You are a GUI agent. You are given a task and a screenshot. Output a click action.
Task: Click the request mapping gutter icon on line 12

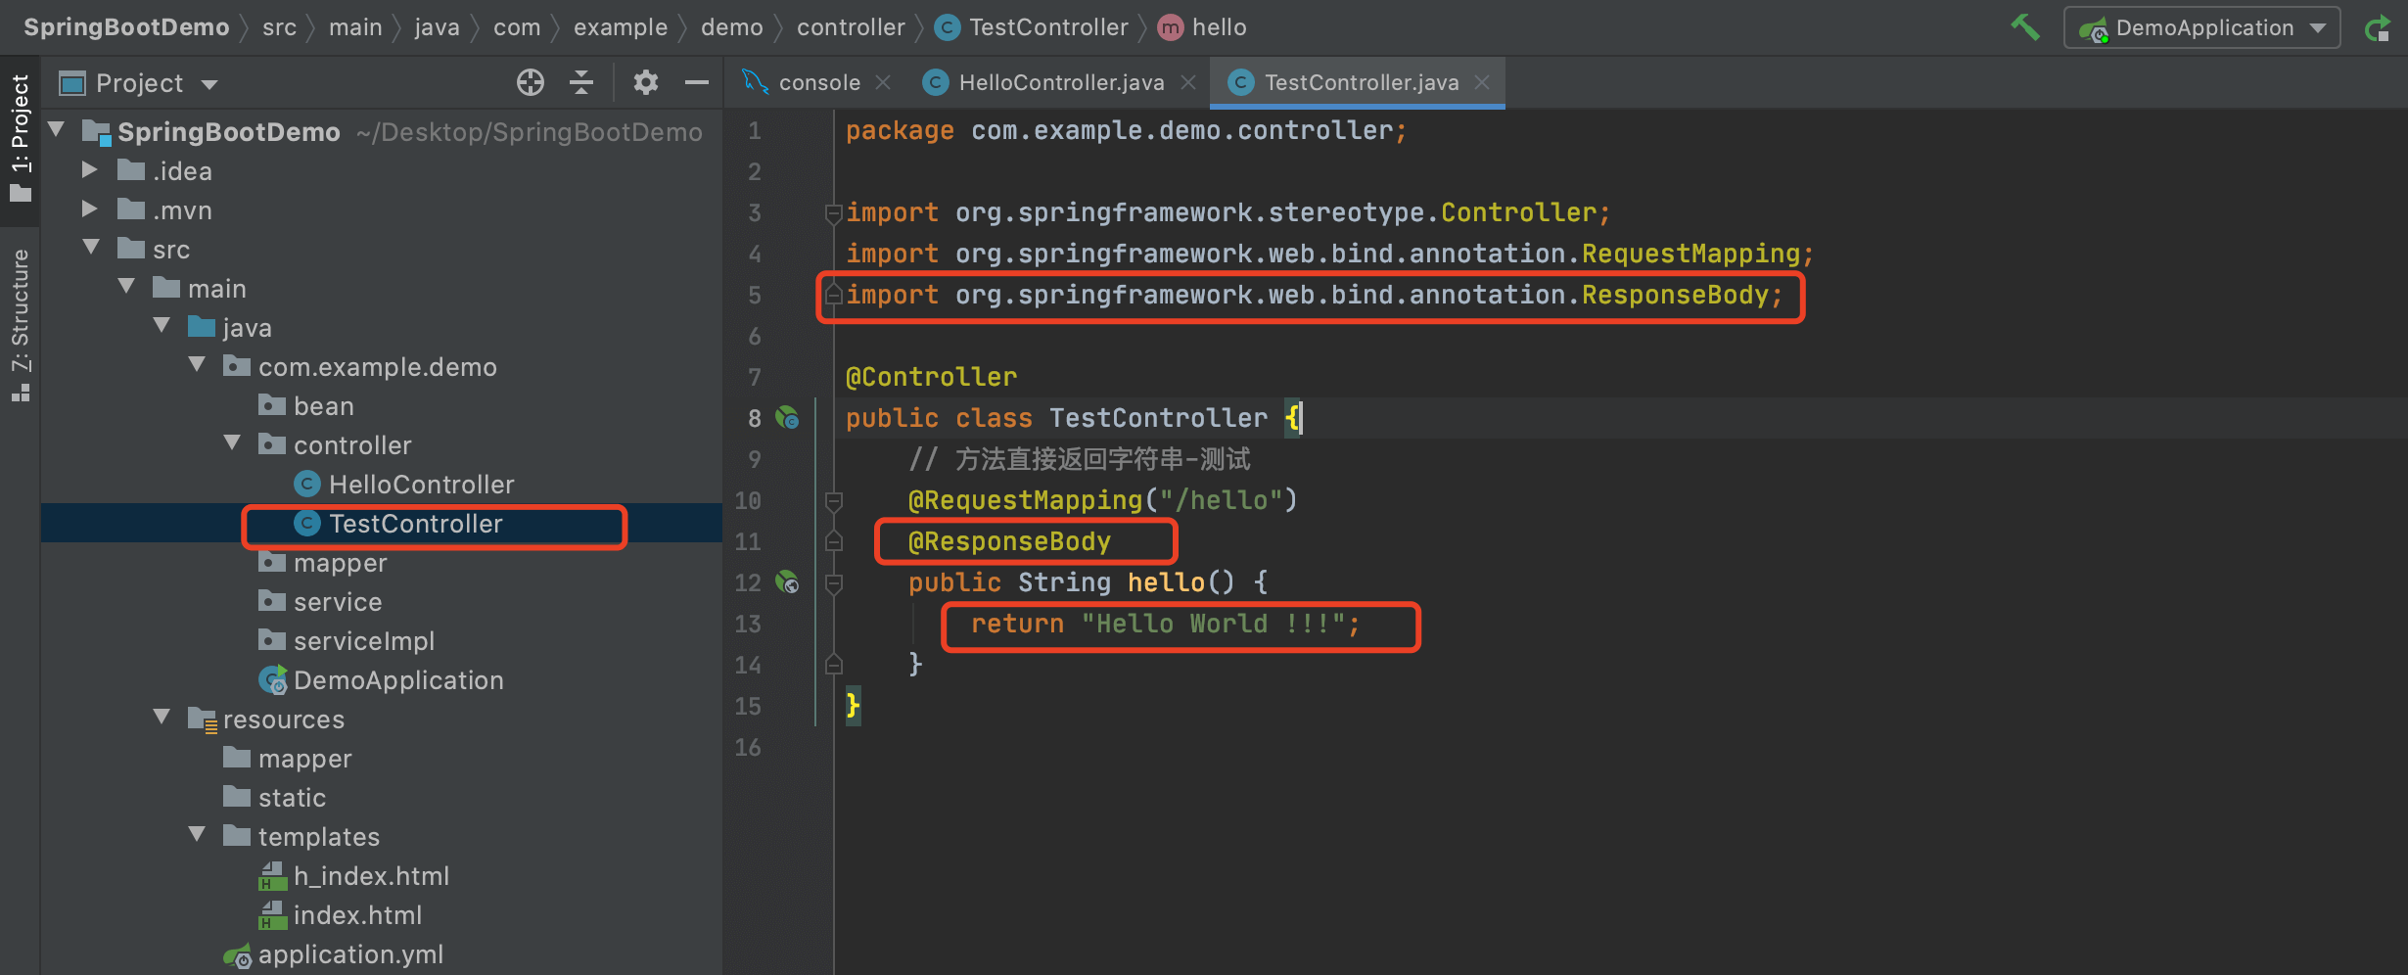point(787,582)
